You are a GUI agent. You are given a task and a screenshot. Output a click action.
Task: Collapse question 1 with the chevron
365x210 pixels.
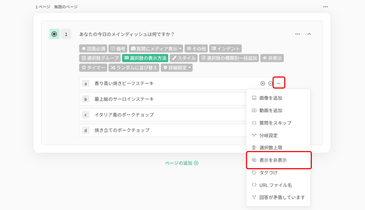[x=309, y=34]
